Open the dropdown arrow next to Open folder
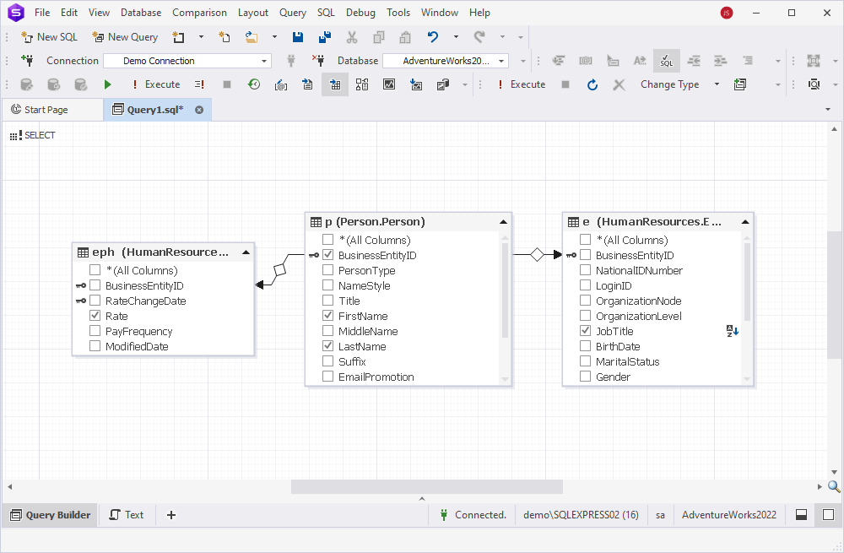 [274, 37]
